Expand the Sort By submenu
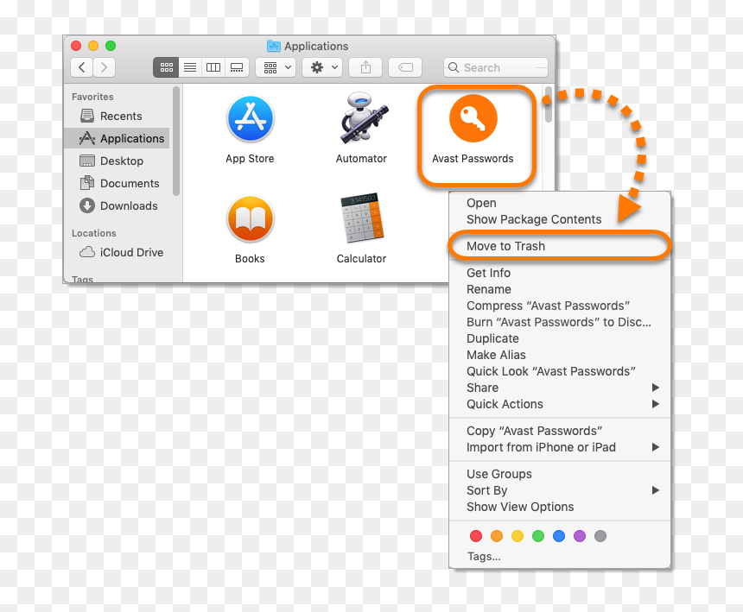 [560, 490]
